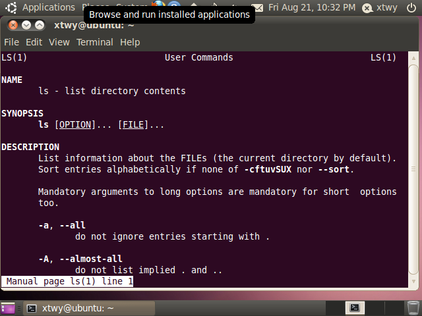
Task: Click the top-left 'LS(1)' header
Action: click(x=14, y=57)
